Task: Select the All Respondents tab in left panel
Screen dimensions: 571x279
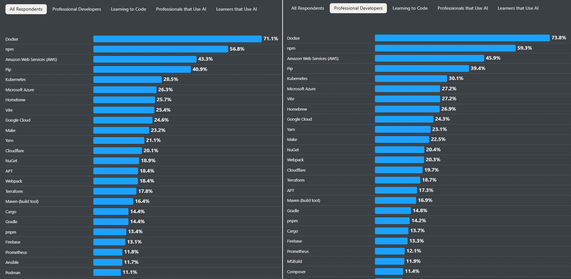Action: (x=26, y=9)
